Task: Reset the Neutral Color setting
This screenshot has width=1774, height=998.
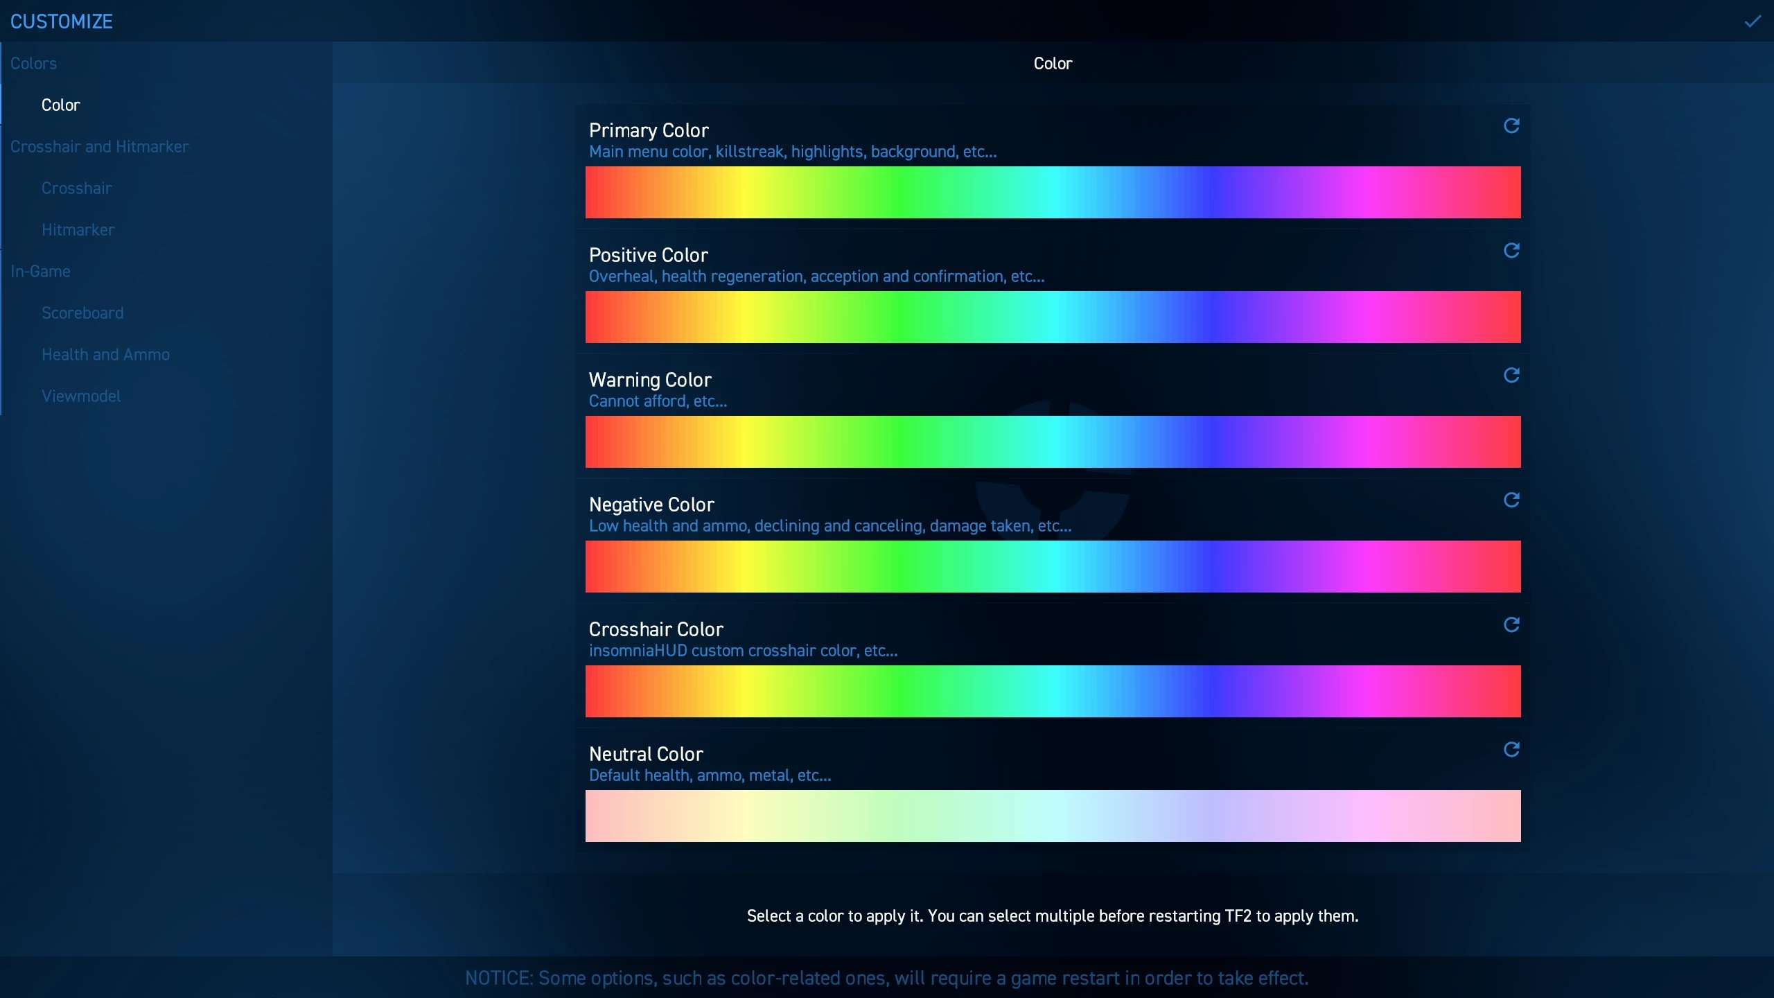Action: click(x=1511, y=750)
